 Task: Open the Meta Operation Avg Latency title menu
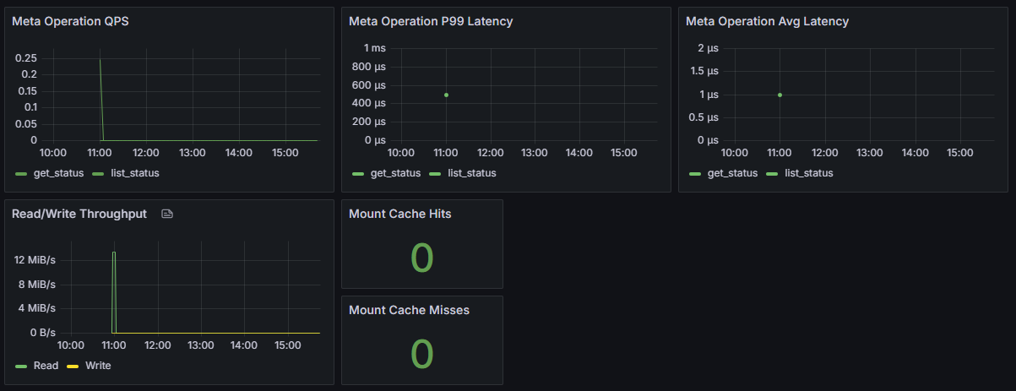pos(767,21)
